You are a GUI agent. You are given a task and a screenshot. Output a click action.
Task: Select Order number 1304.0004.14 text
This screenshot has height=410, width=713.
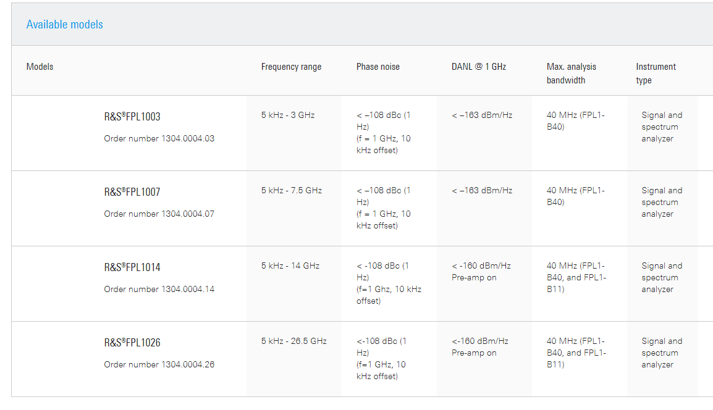[x=159, y=289]
